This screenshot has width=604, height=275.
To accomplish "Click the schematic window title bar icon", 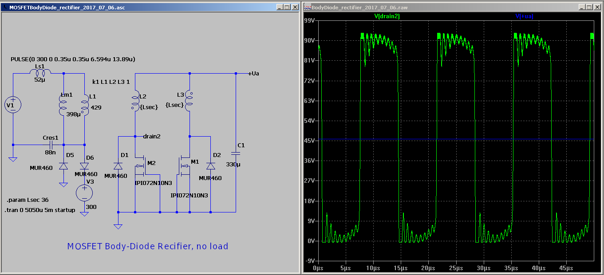I will click(5, 8).
